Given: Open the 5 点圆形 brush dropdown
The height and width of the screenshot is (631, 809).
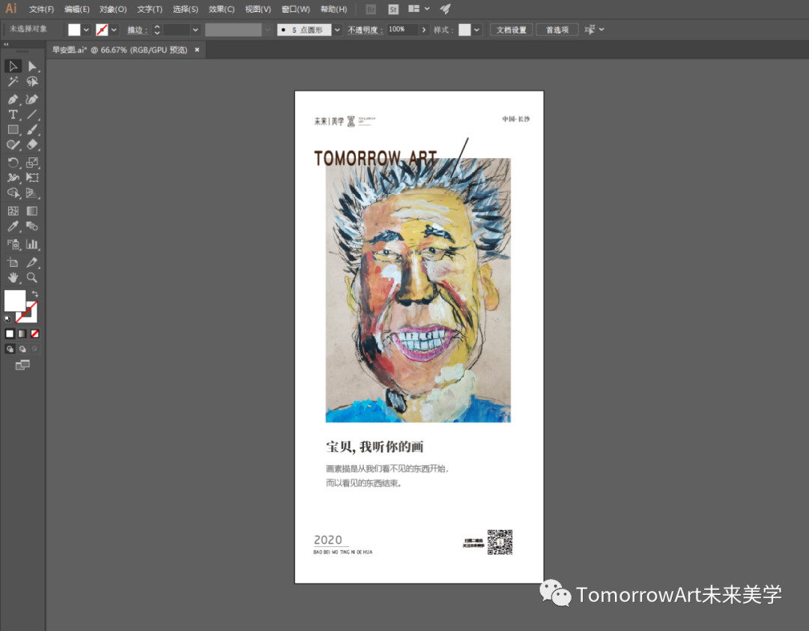Looking at the screenshot, I should (x=337, y=30).
